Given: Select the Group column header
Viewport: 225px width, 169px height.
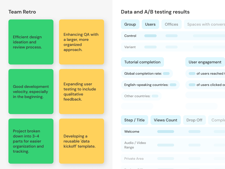Looking at the screenshot, I should [130, 24].
